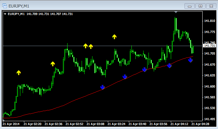This screenshot has width=218, height=129.
Task: Click the tallest green candle near 04:12
Action: (175, 25)
